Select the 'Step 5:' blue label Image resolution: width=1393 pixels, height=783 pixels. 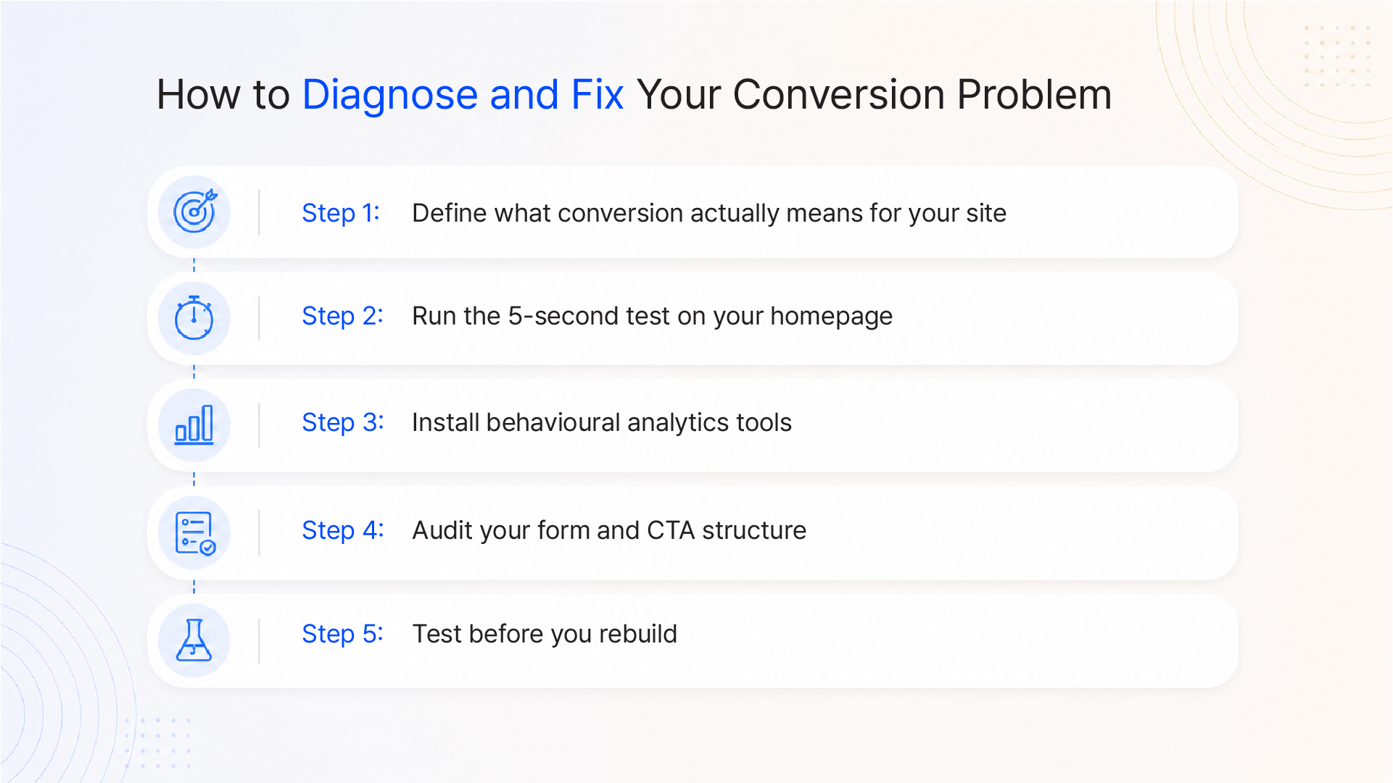[x=342, y=634]
